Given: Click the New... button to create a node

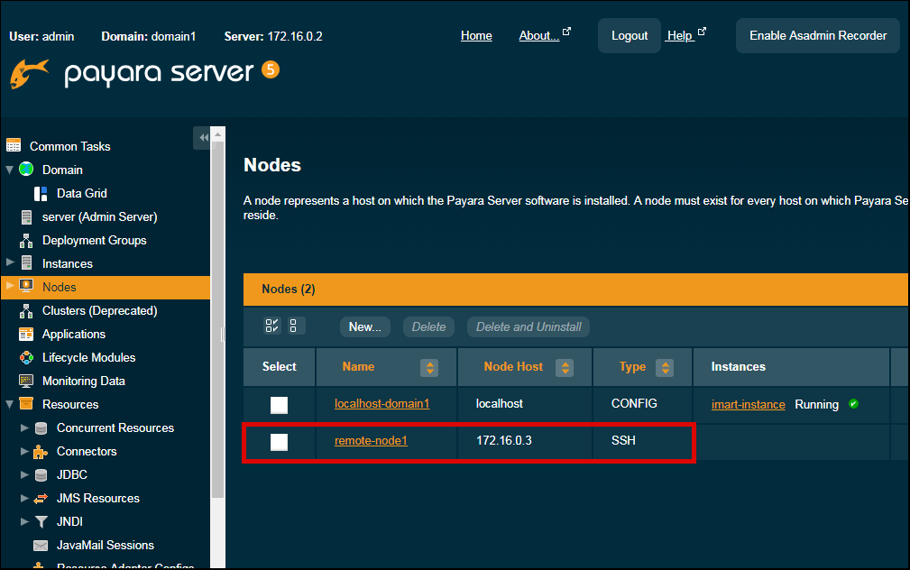Looking at the screenshot, I should tap(364, 326).
